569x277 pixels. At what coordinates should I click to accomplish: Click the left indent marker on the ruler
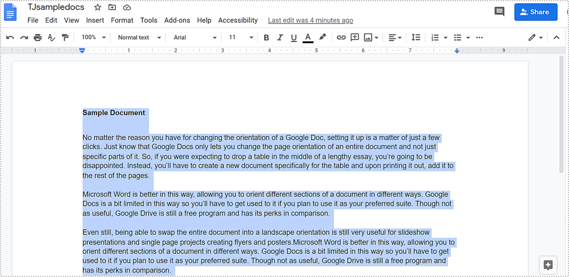[x=82, y=51]
